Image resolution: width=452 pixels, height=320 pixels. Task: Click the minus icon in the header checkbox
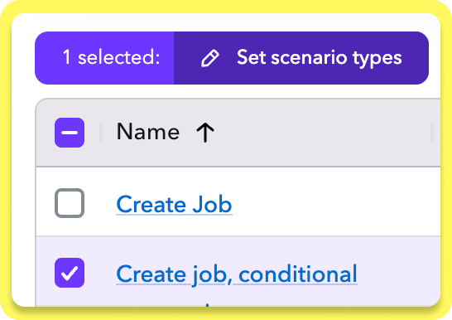70,133
